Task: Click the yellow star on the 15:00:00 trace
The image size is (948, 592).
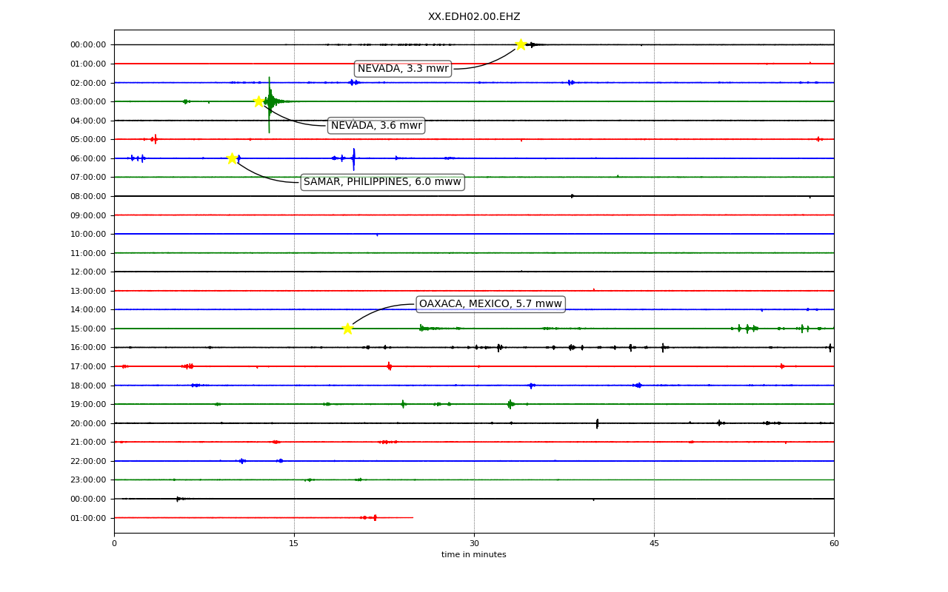Action: click(x=347, y=329)
